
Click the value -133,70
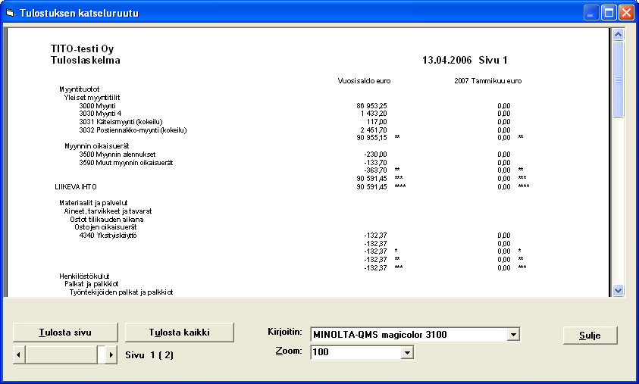[x=375, y=163]
